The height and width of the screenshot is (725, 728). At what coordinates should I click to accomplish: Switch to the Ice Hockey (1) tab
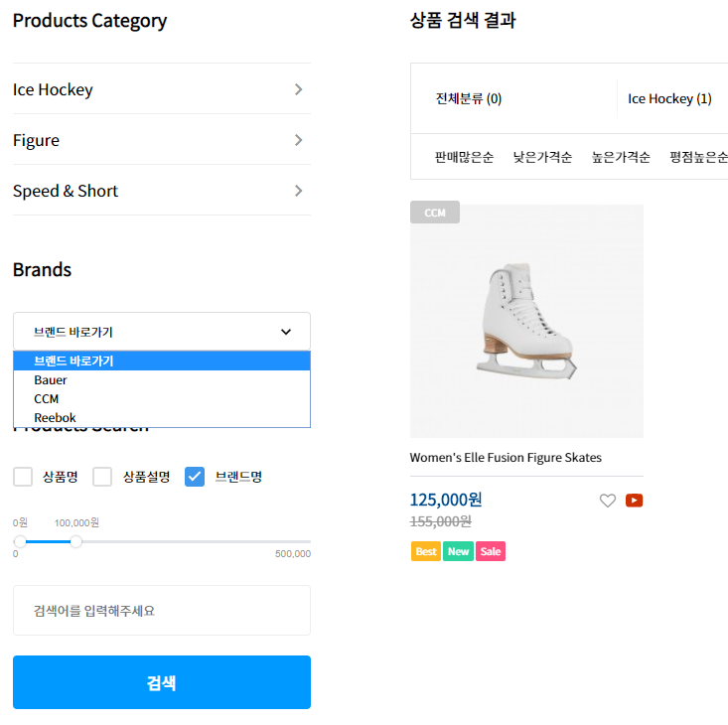point(669,98)
